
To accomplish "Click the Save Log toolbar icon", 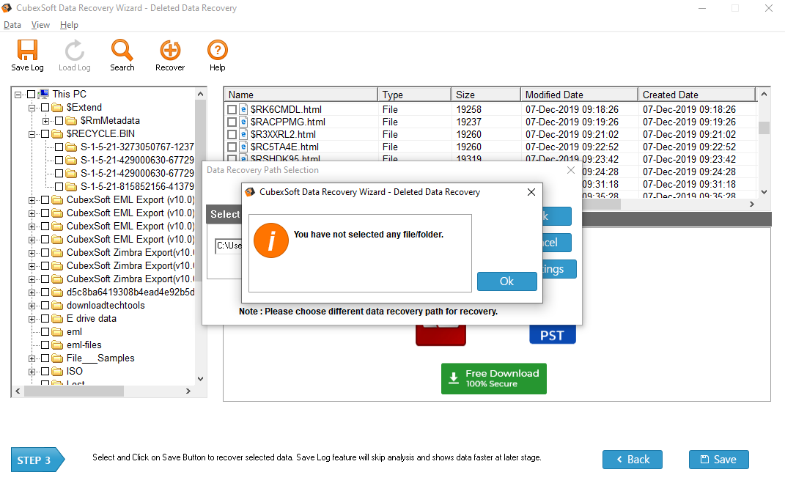I will [x=27, y=50].
